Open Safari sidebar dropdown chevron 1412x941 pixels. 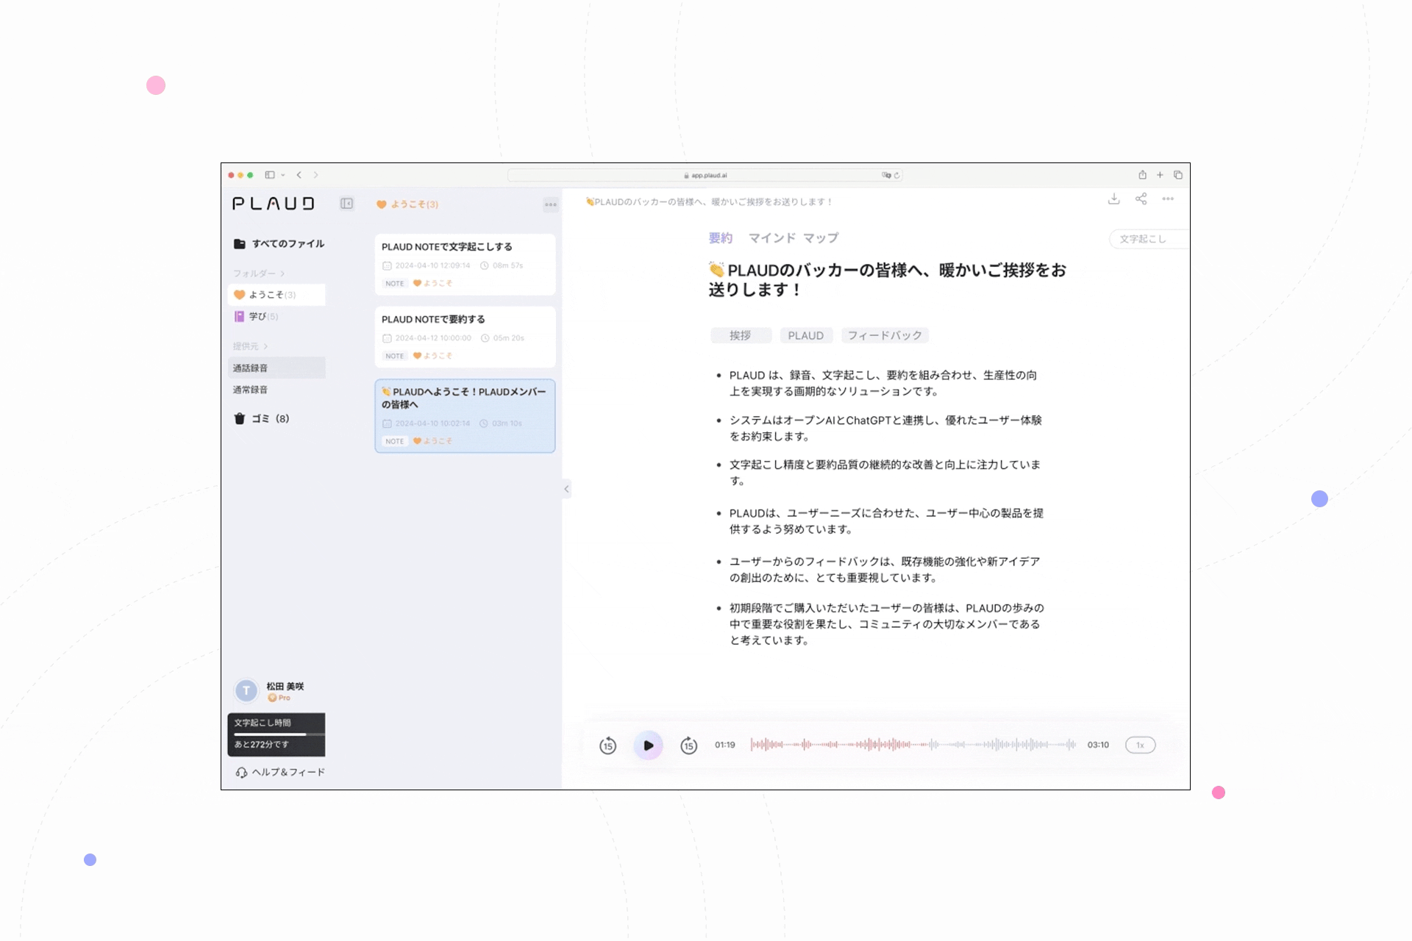point(283,175)
